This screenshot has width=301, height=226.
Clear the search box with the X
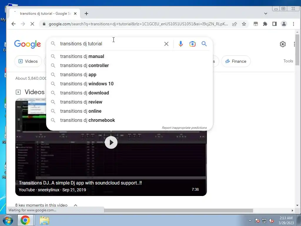[x=166, y=44]
